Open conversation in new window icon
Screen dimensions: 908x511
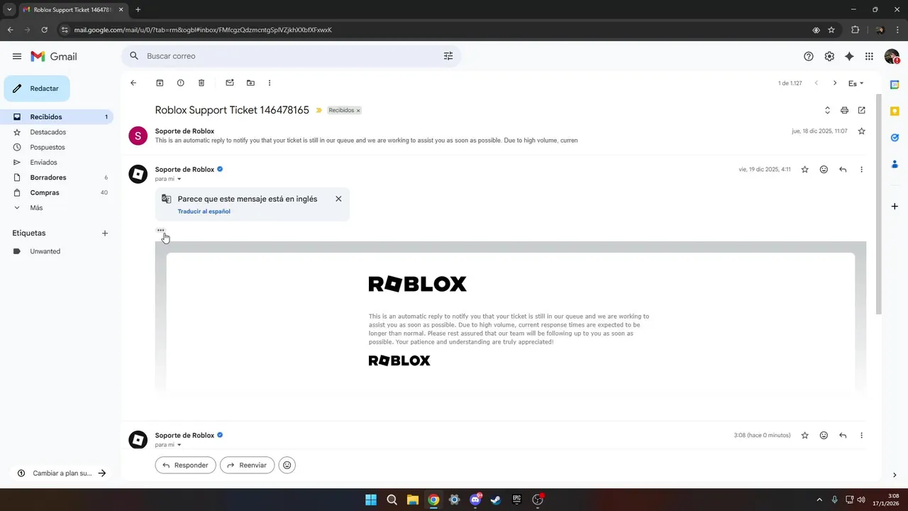(862, 110)
